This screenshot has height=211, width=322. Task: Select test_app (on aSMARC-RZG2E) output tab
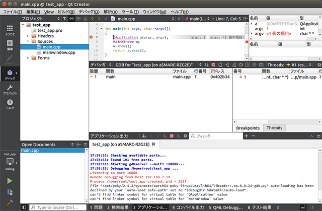point(121,144)
